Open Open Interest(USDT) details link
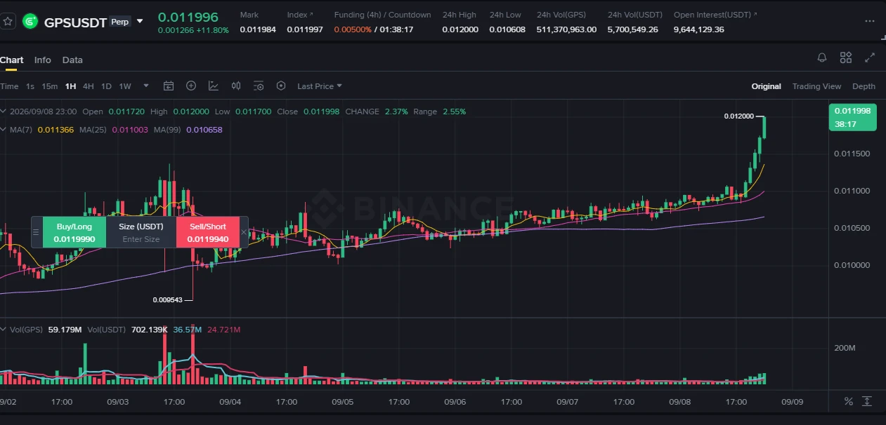The width and height of the screenshot is (886, 425). click(715, 15)
